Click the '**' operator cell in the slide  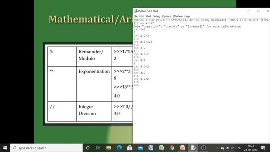(x=62, y=84)
